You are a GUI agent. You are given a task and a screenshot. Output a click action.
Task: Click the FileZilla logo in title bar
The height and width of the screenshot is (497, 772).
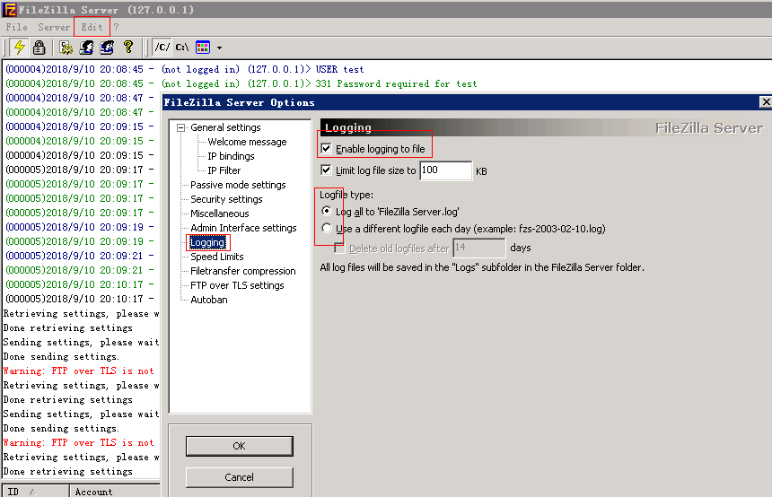click(9, 9)
